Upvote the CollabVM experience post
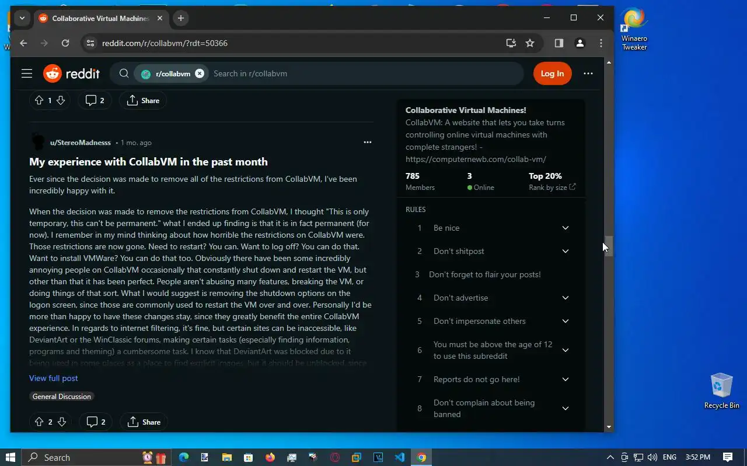Viewport: 747px width, 466px height. (x=39, y=422)
